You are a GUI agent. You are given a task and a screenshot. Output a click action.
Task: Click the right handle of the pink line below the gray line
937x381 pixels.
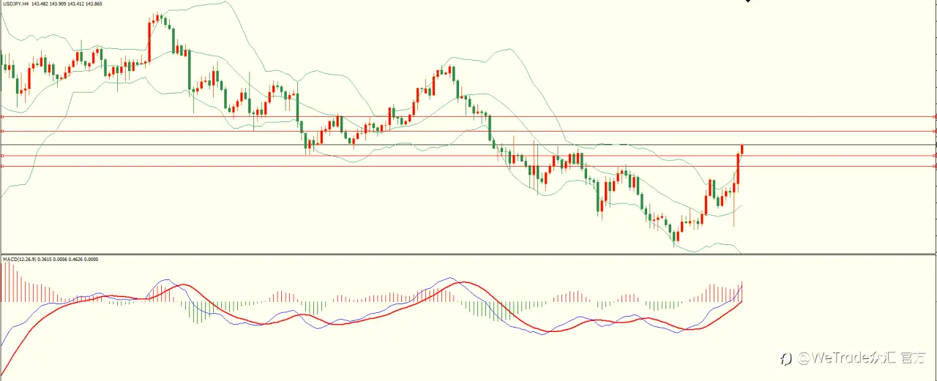[935, 156]
